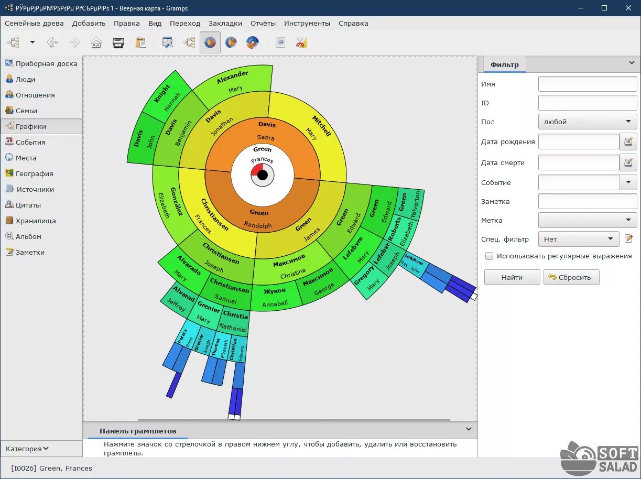
Task: Go forward to next person in history
Action: (74, 42)
